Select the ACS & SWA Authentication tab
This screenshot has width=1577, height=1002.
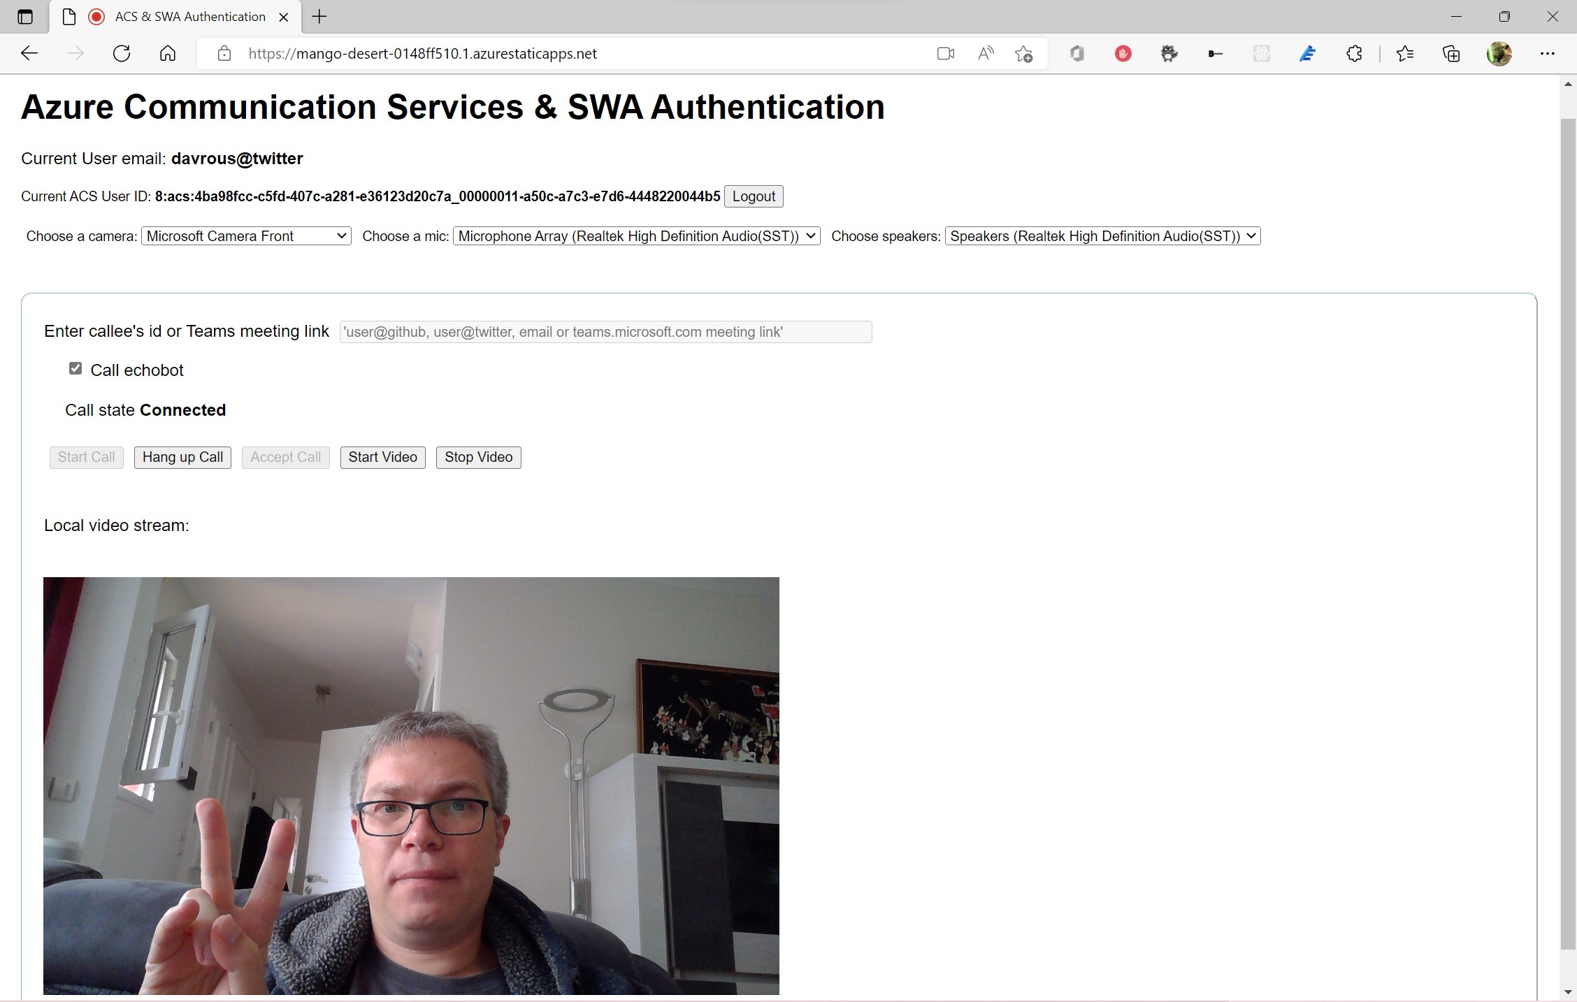[x=176, y=17]
